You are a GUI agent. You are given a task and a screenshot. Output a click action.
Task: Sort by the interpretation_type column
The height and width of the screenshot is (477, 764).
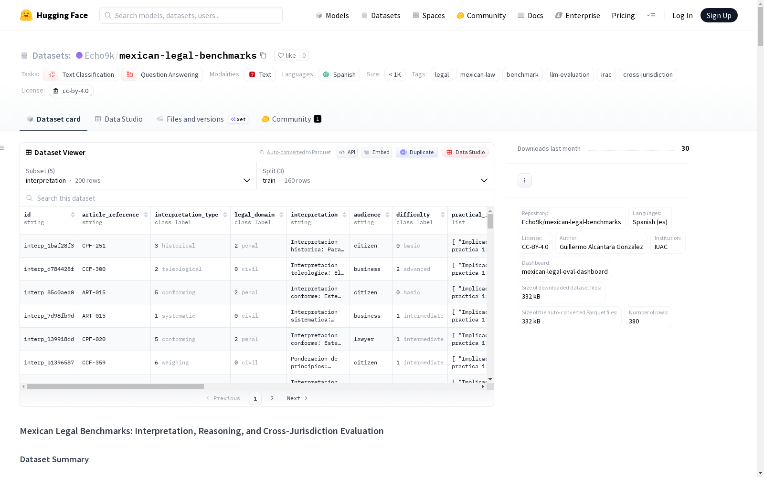pyautogui.click(x=225, y=215)
